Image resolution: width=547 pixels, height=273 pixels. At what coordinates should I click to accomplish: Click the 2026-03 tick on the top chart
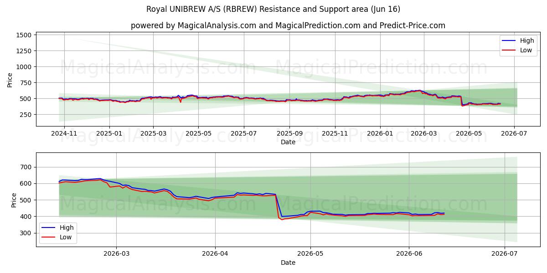(x=424, y=133)
